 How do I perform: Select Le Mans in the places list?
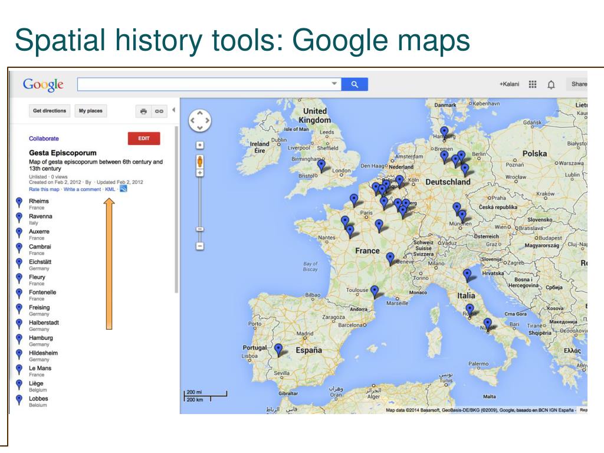40,368
